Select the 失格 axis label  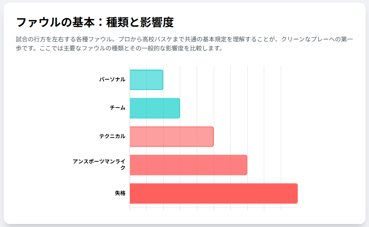click(x=120, y=193)
